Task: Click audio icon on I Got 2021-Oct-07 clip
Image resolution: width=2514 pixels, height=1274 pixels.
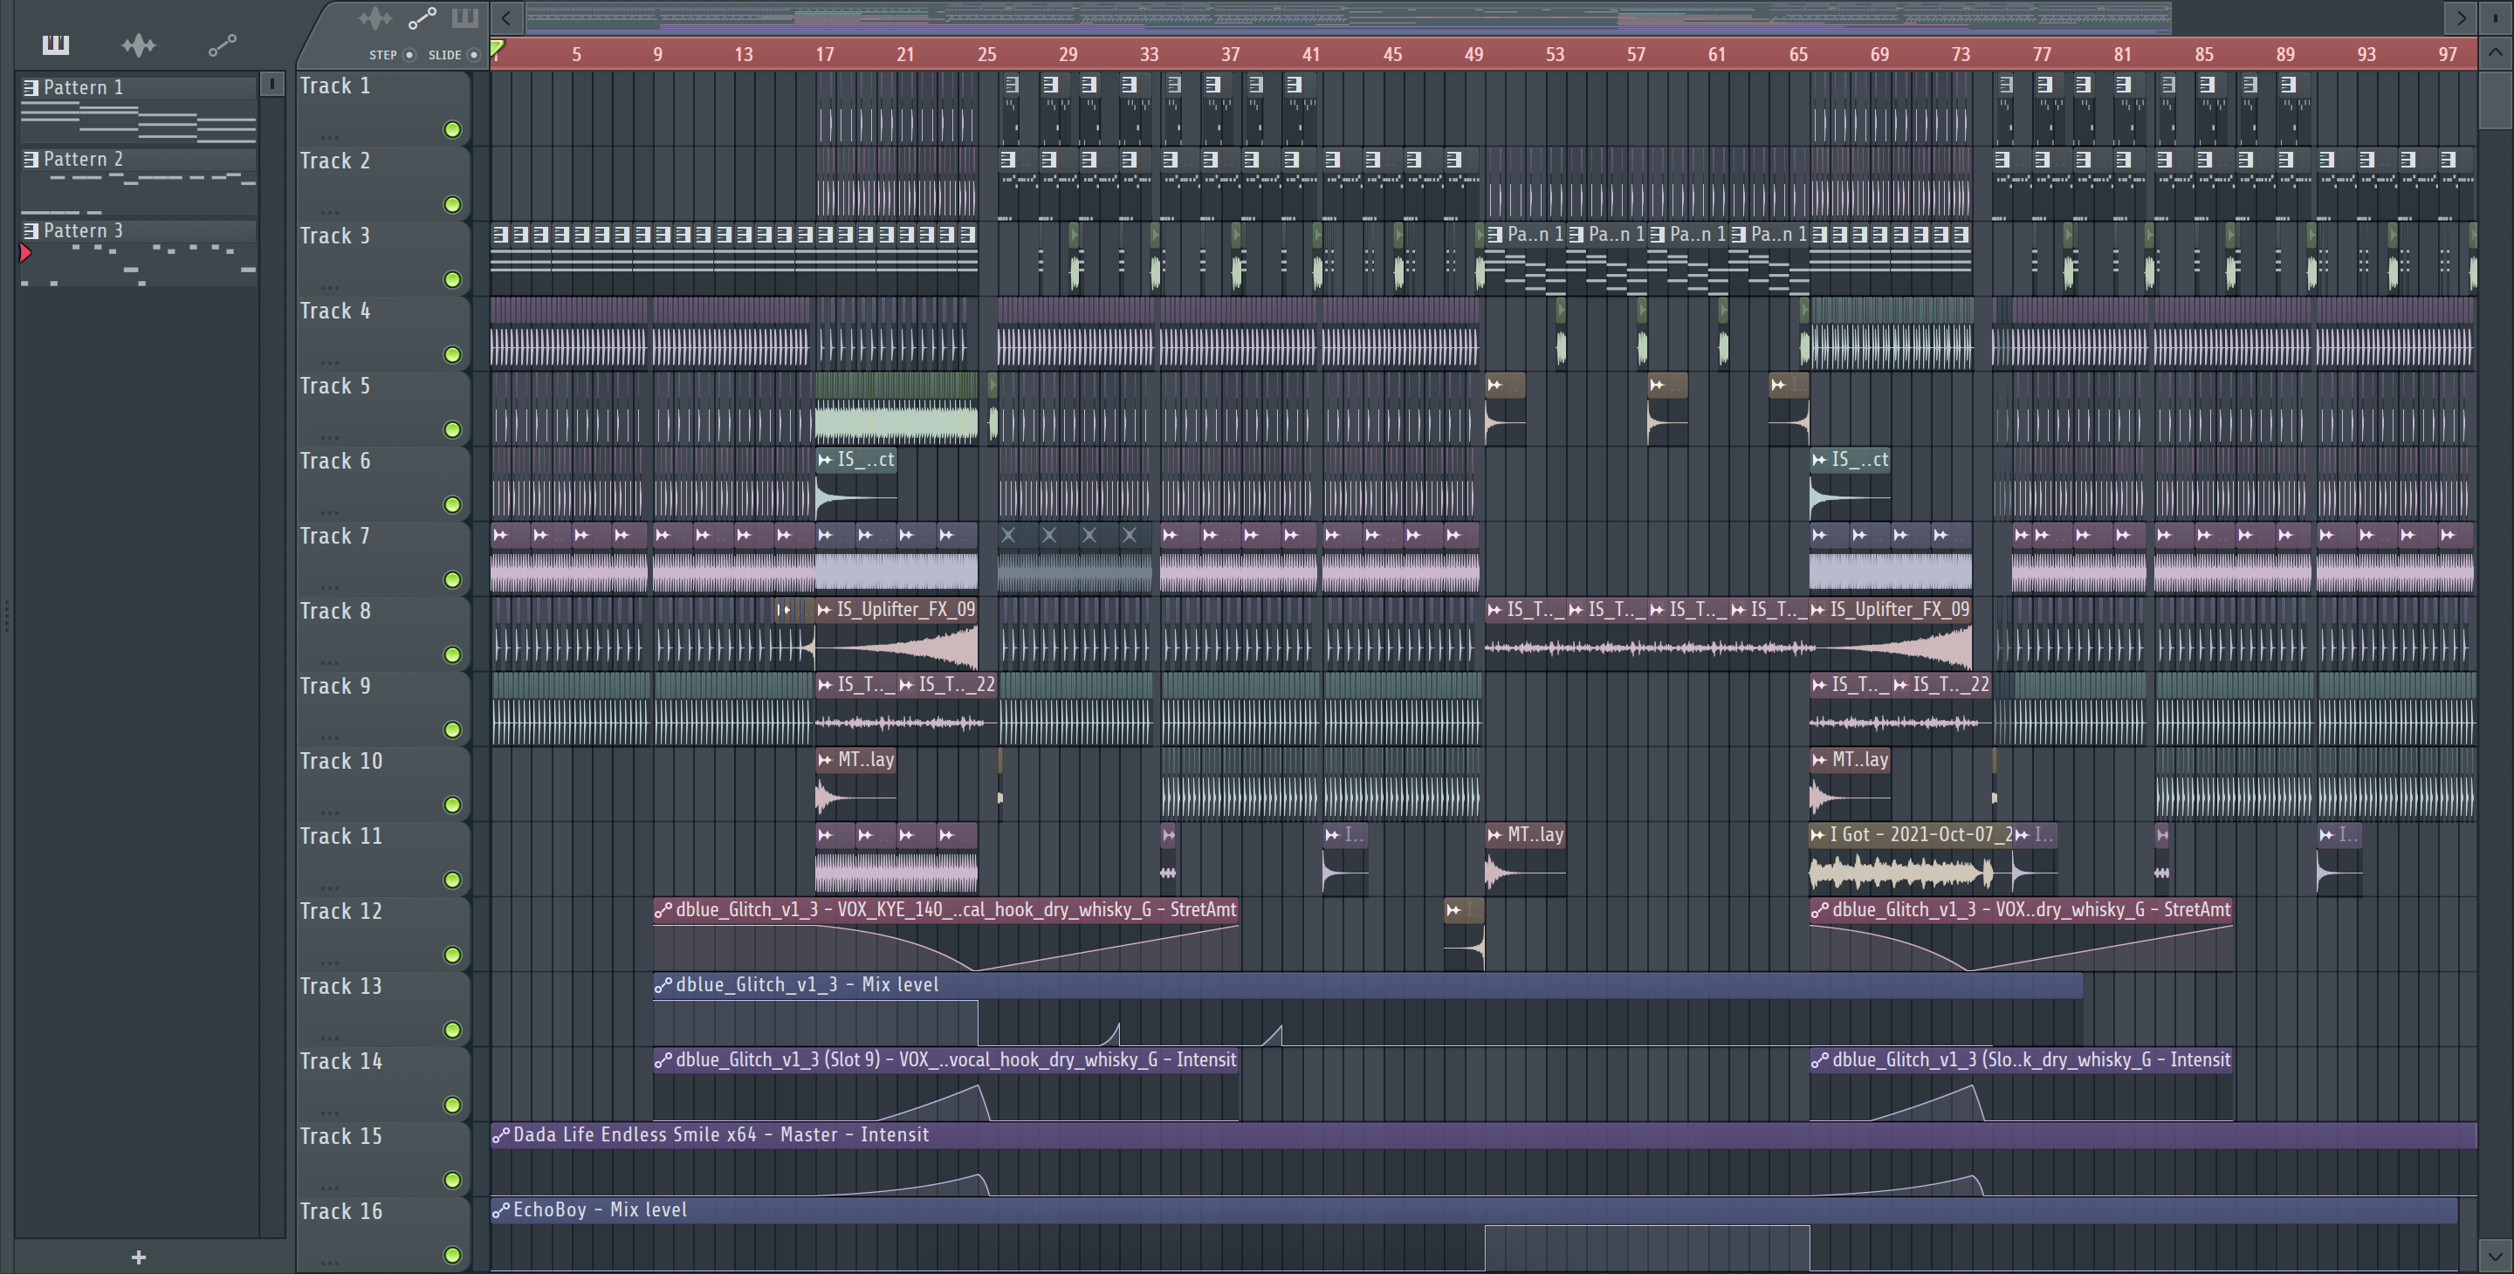Action: pos(1818,835)
